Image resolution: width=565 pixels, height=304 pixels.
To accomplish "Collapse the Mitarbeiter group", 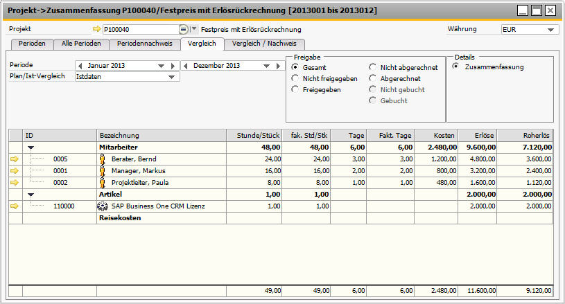I will [x=31, y=147].
